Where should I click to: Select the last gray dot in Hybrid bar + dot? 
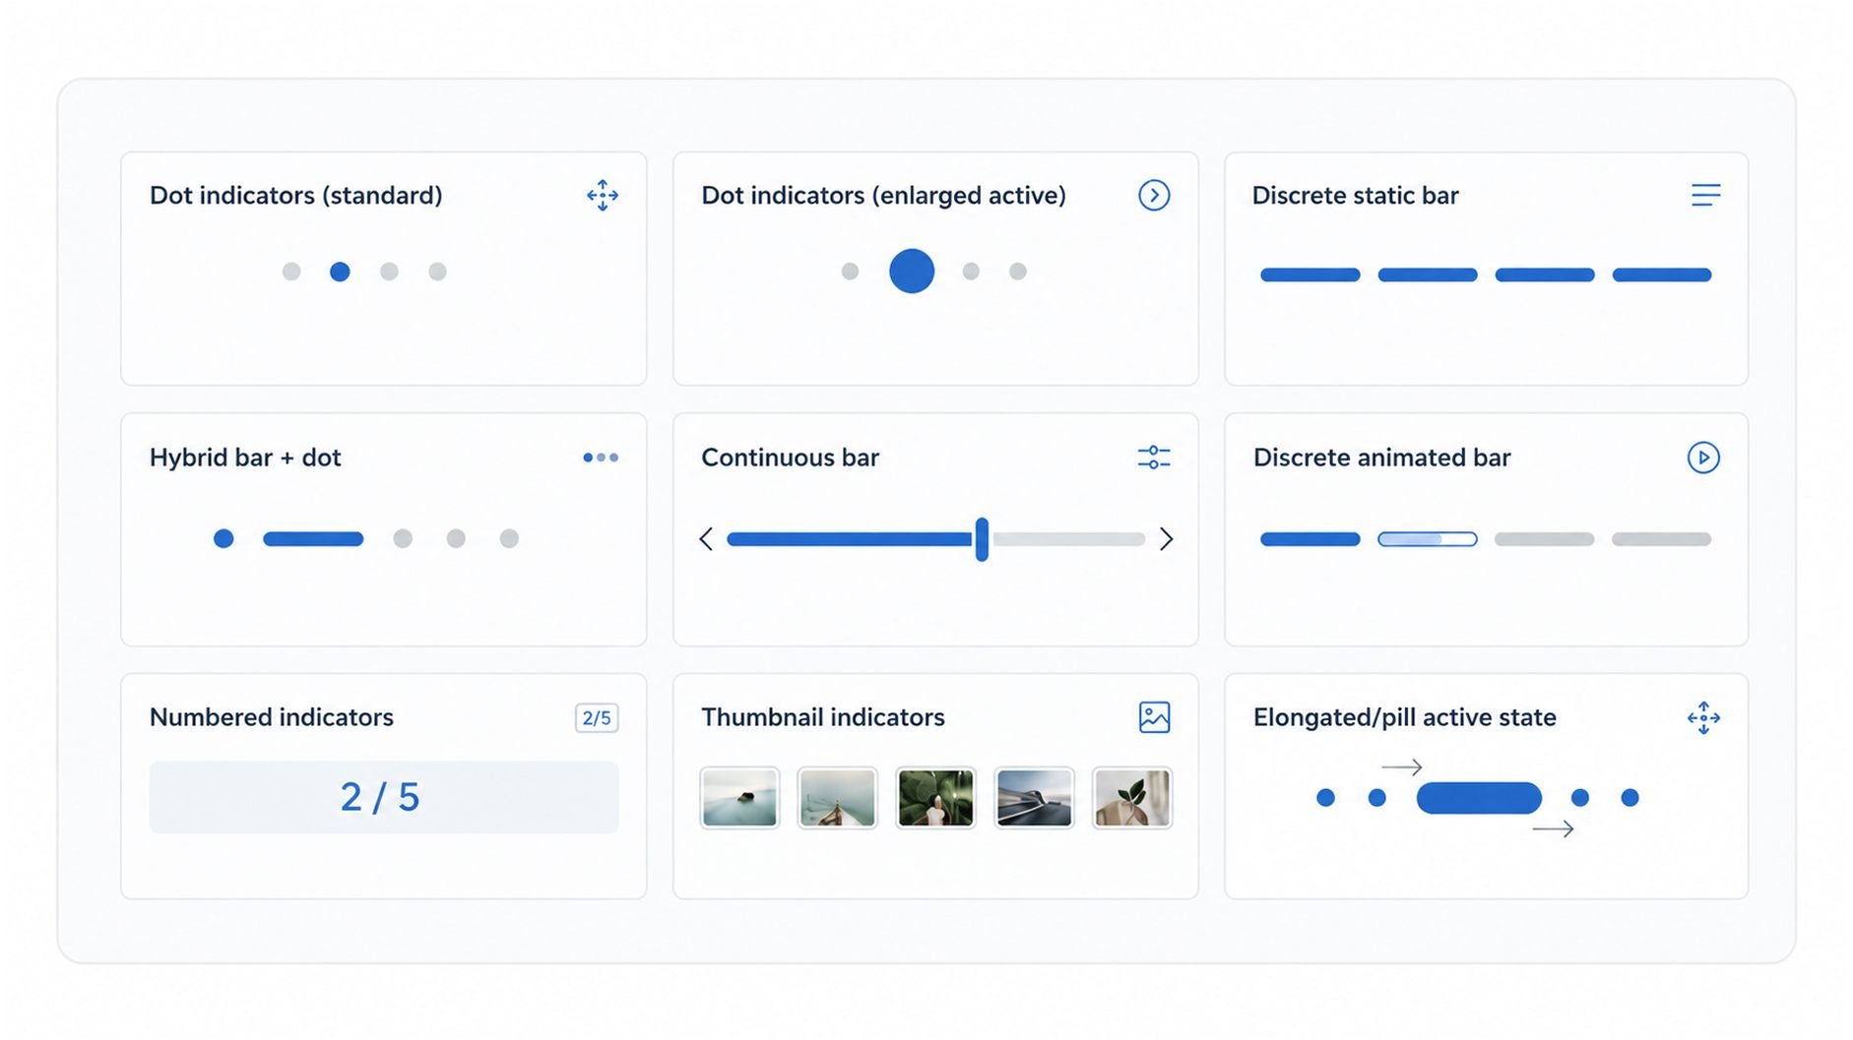tap(509, 538)
